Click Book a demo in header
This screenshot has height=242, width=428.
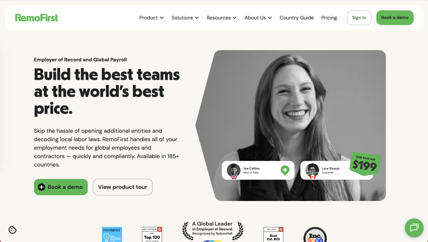[395, 18]
